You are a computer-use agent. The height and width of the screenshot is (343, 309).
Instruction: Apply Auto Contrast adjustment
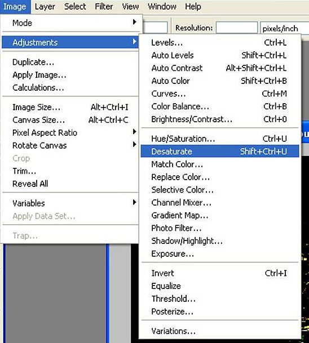[x=220, y=68]
